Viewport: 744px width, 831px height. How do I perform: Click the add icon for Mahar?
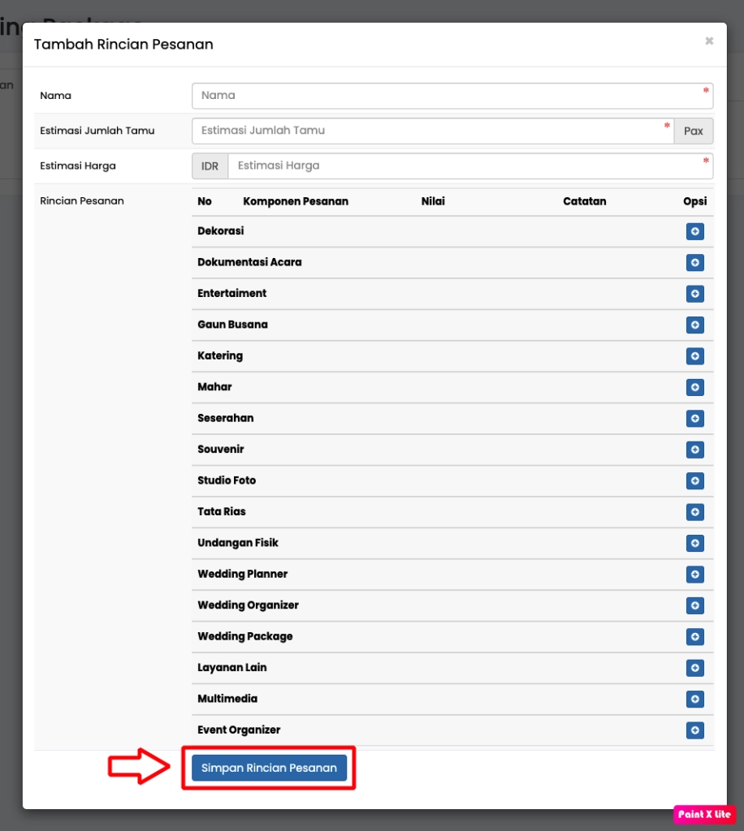[x=694, y=387]
